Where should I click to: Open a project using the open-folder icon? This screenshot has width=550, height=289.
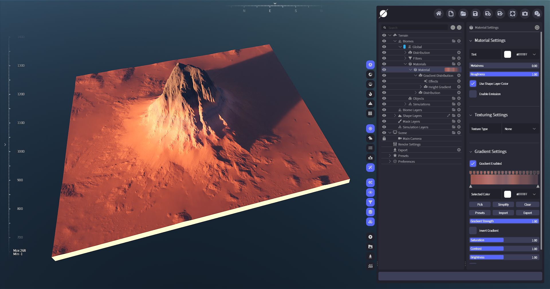click(x=463, y=13)
